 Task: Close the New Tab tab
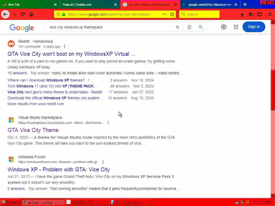pyautogui.click(x=55, y=5)
